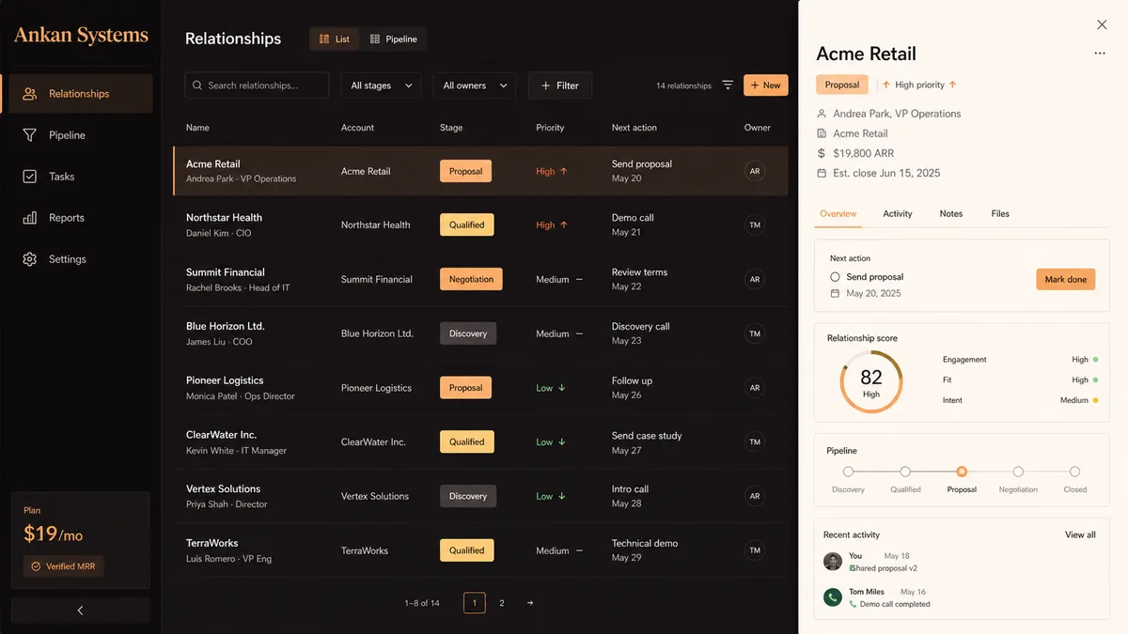Click the Verified MRR badge

[x=64, y=566]
